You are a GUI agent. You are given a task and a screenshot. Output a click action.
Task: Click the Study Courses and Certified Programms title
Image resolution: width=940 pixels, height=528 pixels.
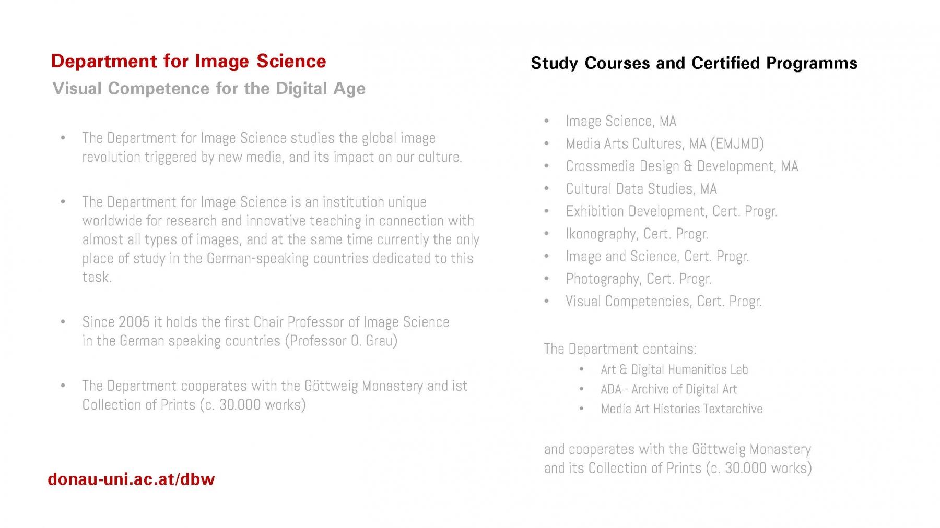point(694,63)
